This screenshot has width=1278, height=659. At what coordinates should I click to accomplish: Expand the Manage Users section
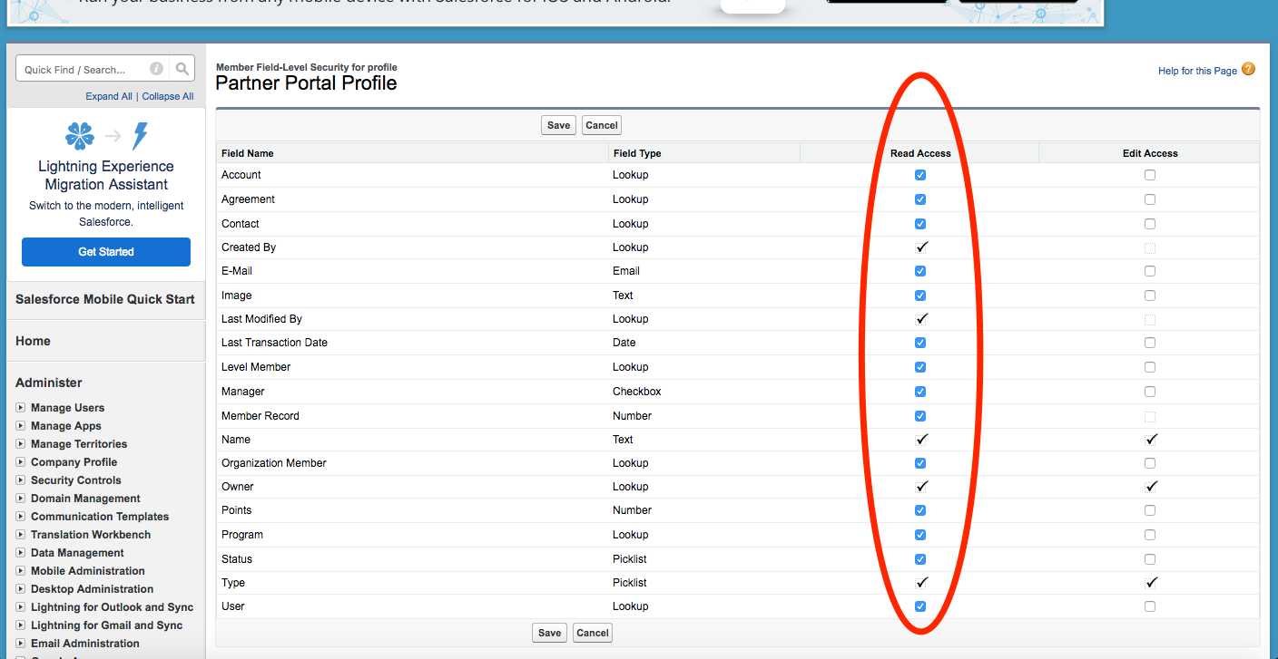pyautogui.click(x=21, y=408)
